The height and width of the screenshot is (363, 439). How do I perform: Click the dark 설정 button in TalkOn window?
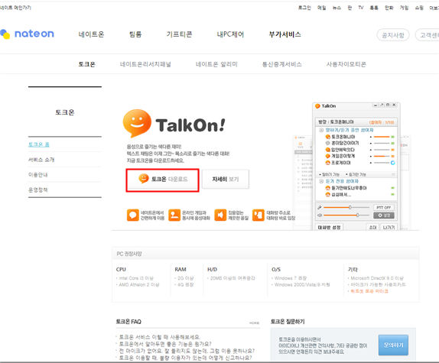384,216
